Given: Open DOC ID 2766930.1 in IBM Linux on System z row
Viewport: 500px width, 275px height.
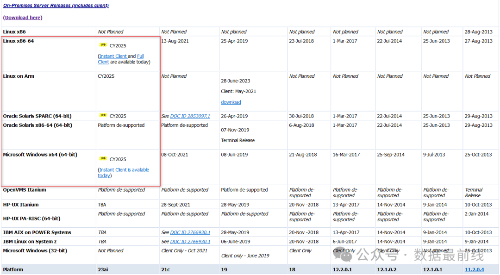Looking at the screenshot, I should [x=190, y=242].
